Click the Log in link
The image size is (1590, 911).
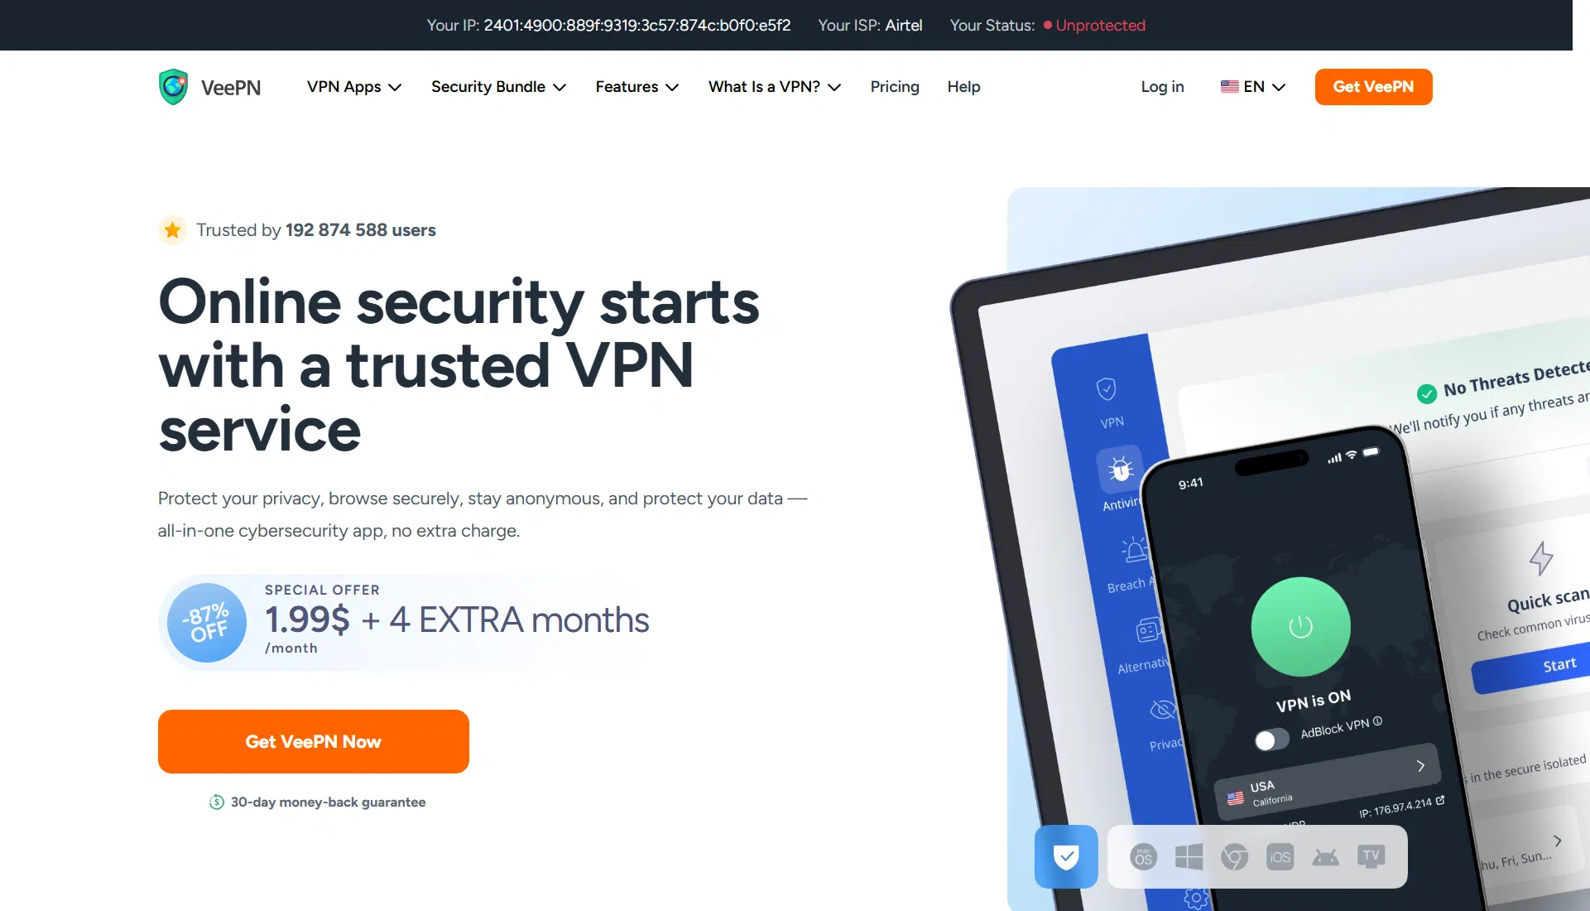coord(1162,87)
